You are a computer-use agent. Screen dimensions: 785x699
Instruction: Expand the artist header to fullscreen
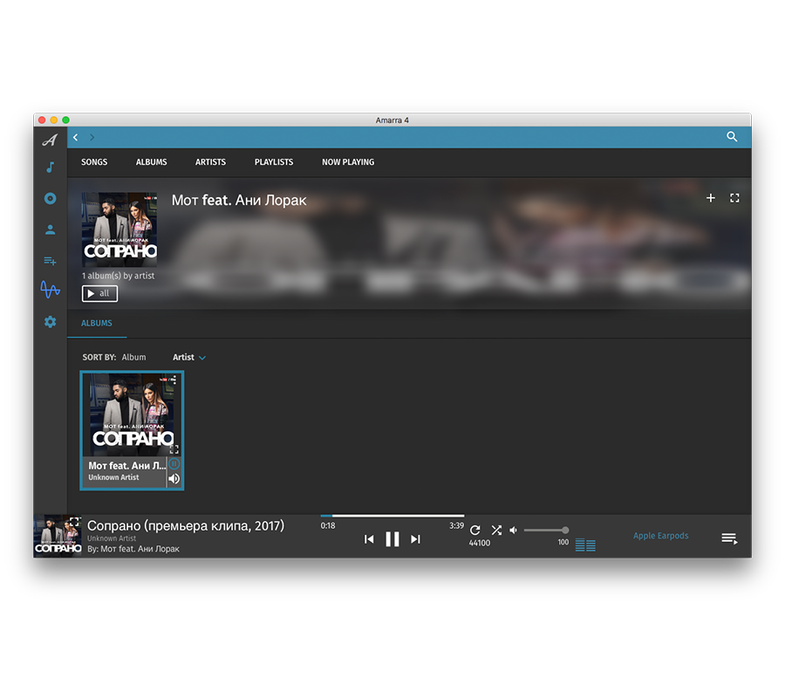tap(734, 198)
